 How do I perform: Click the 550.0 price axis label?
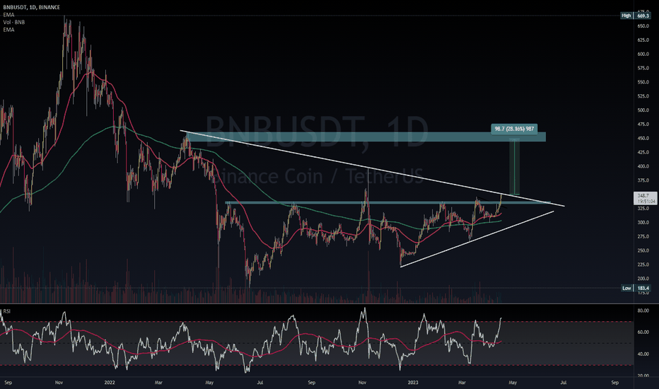[x=643, y=83]
